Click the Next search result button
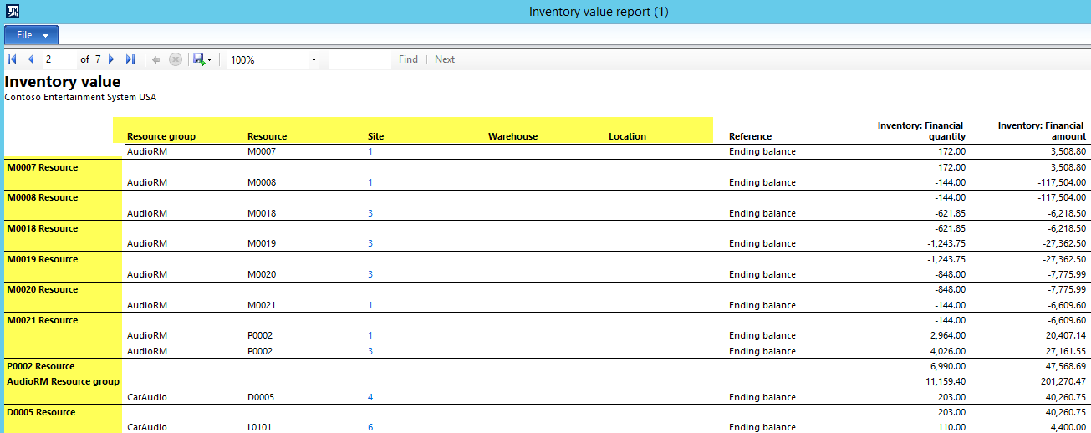The image size is (1091, 433). pos(445,59)
